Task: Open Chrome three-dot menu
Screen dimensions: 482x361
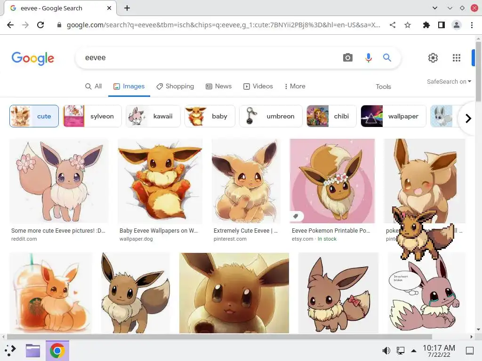Action: pos(472,25)
